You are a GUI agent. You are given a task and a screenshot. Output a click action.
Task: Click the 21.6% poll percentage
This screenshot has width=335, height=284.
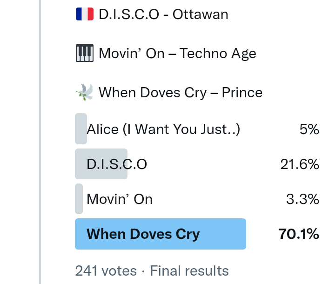(300, 164)
